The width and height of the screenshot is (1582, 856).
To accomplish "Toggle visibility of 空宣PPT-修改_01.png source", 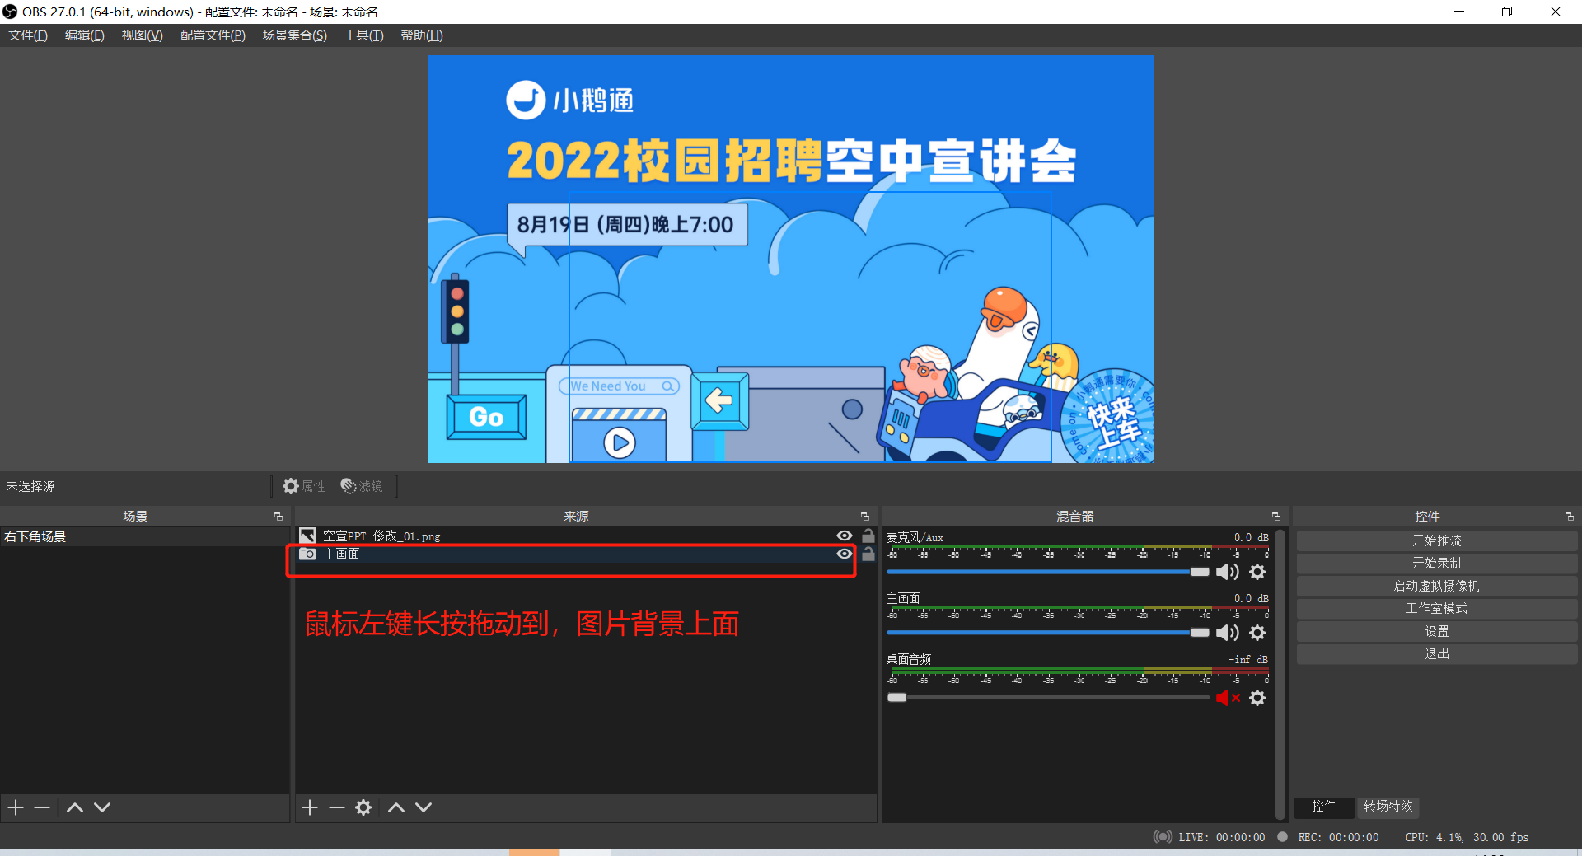I will (x=845, y=536).
